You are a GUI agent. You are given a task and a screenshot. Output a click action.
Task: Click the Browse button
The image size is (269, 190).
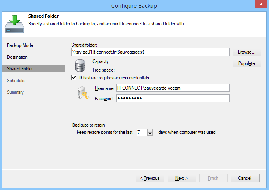[x=247, y=52]
